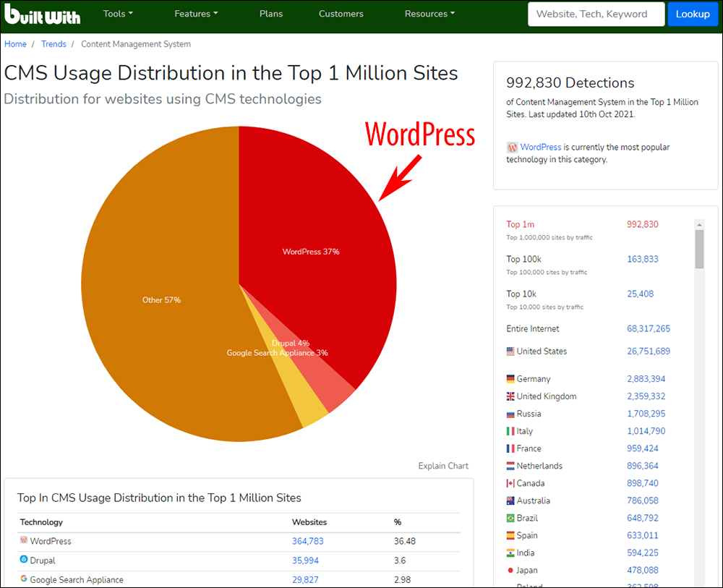This screenshot has width=723, height=588.
Task: Click the Netherlands flag icon
Action: (510, 466)
